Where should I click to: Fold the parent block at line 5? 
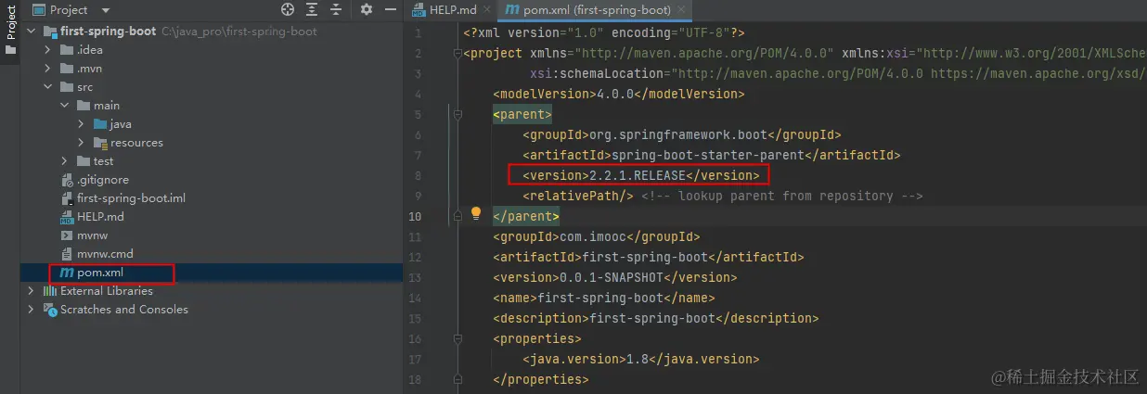click(457, 115)
